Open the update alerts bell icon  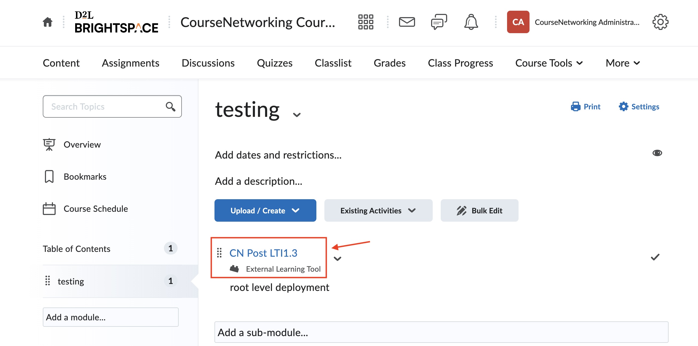click(x=471, y=22)
